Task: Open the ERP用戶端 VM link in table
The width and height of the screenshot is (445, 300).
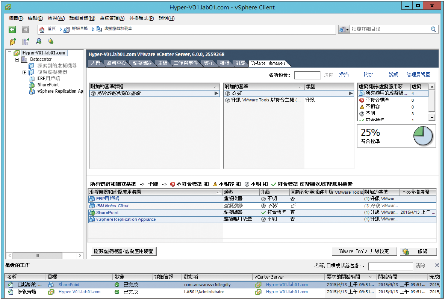Action: click(x=107, y=199)
